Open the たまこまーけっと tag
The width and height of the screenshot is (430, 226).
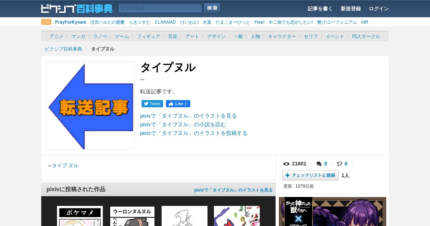click(233, 22)
